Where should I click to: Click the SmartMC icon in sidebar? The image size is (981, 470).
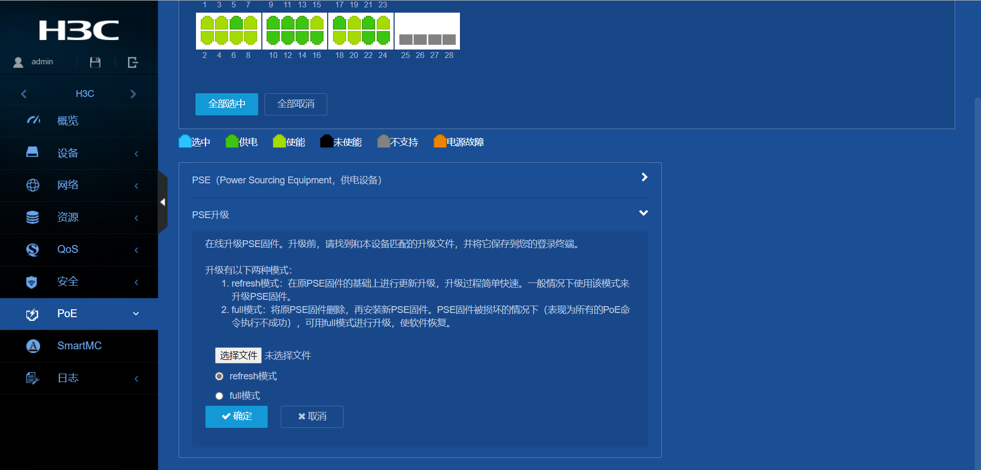click(x=33, y=346)
